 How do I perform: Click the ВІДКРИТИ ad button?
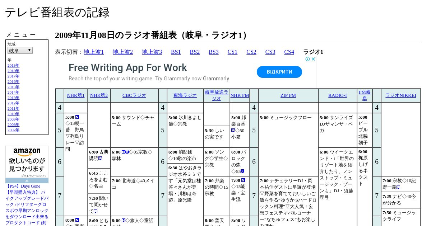click(x=279, y=72)
